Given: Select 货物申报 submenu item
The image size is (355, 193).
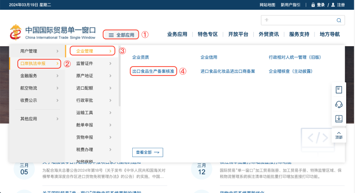Looking at the screenshot, I should point(92,138).
